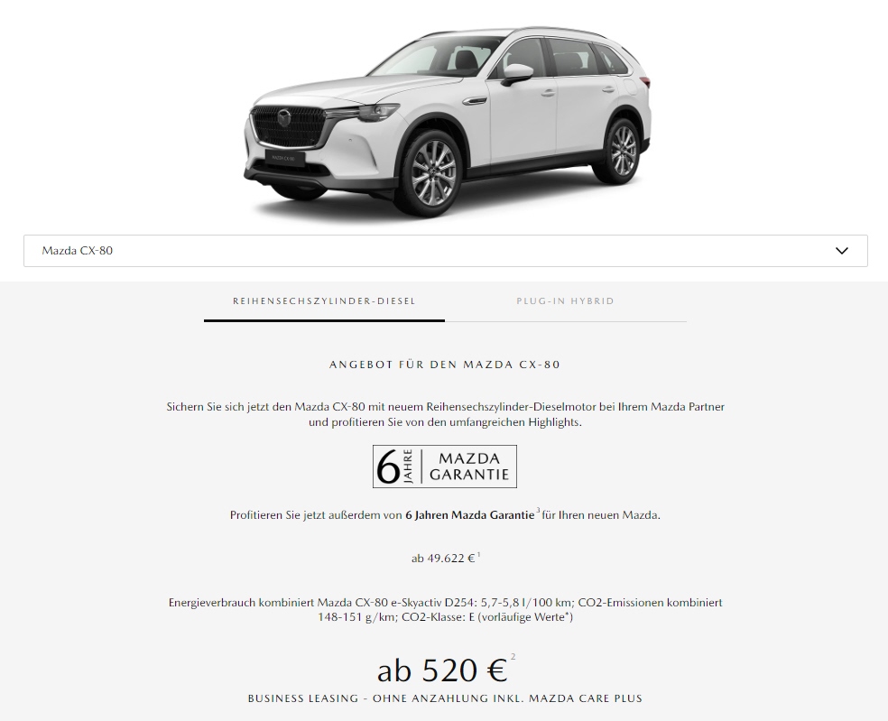Click the bold 6 Jahren Mazda Garantie text
888x721 pixels.
469,515
